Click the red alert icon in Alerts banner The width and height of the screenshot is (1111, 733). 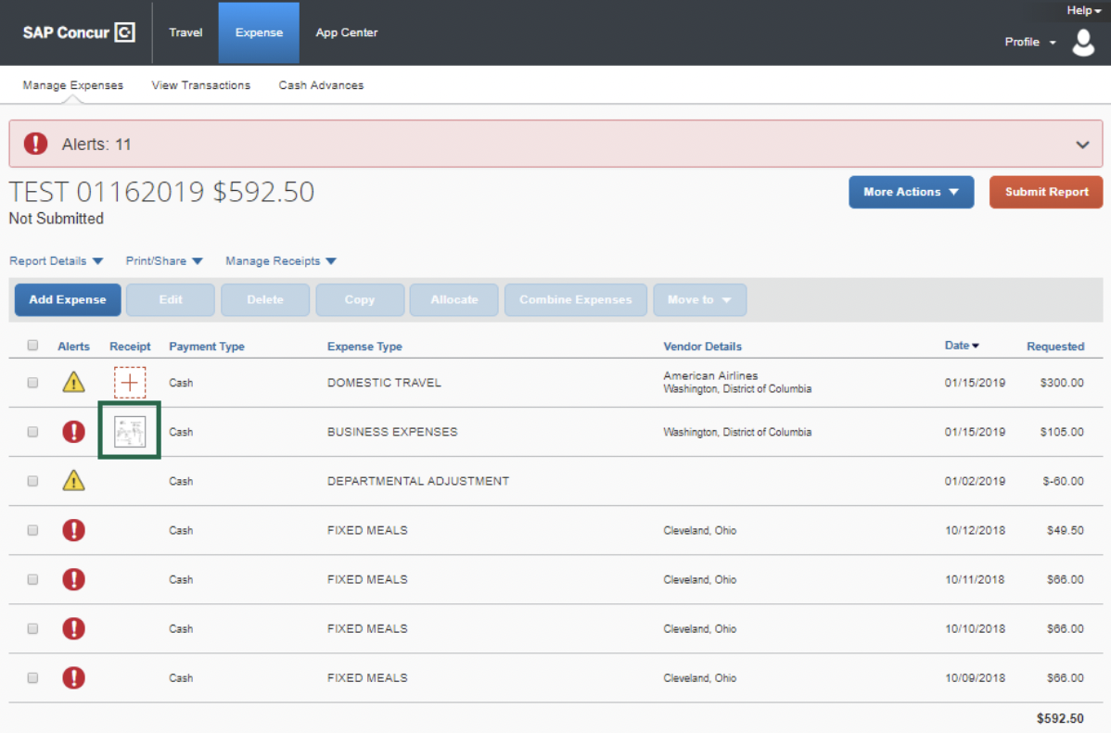pyautogui.click(x=35, y=144)
